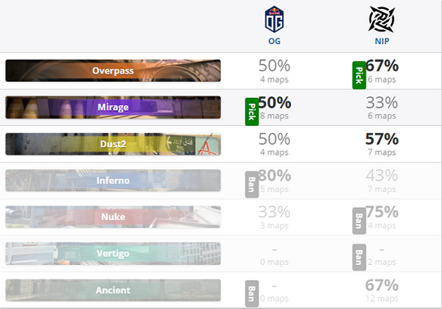
Task: Select the Ancient map banner
Action: pos(113,291)
